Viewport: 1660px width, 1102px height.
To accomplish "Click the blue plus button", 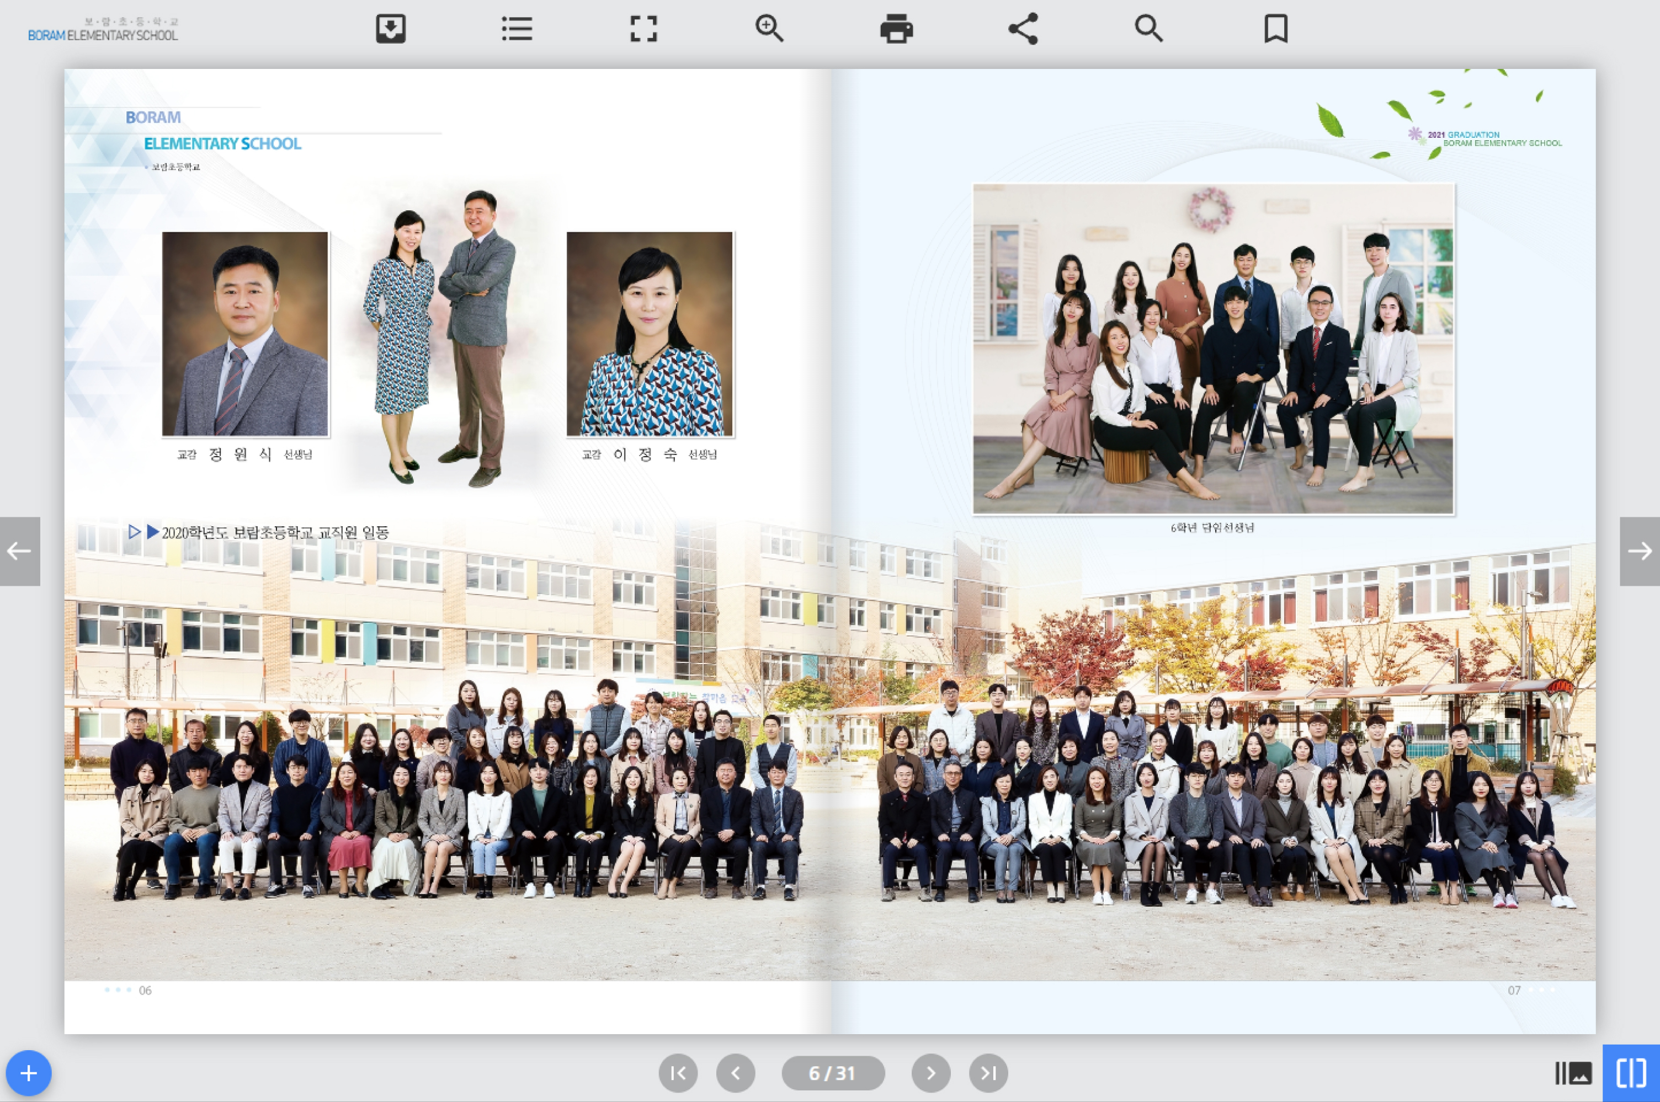I will pyautogui.click(x=28, y=1073).
